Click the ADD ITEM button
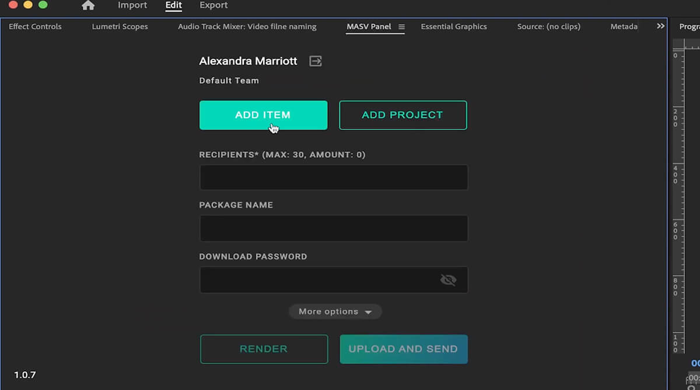This screenshot has width=700, height=390. click(x=263, y=115)
